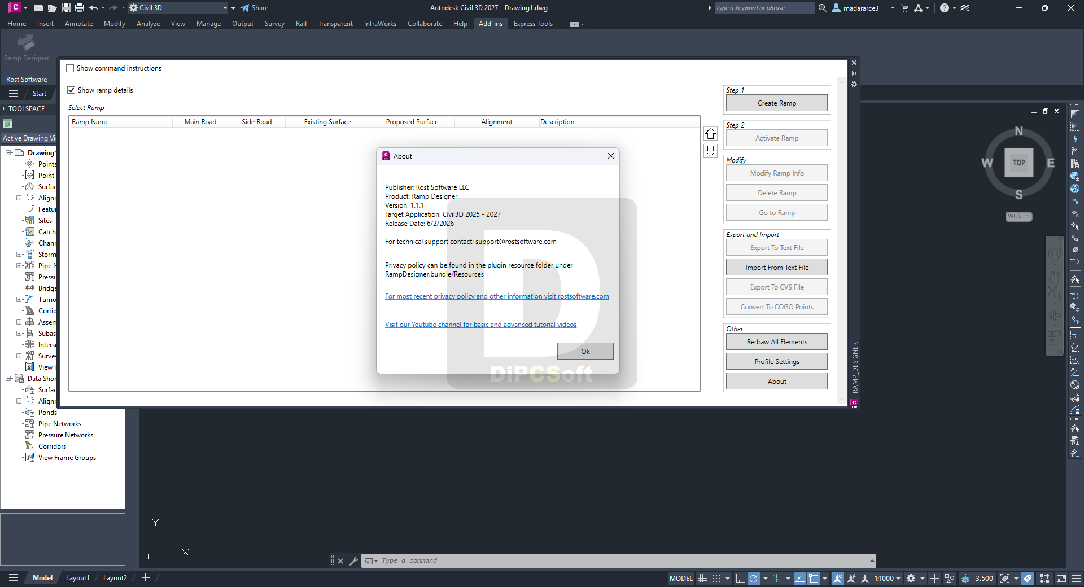Screen dimensions: 1084x587
Task: Click the elevation layers icon beside 3.500
Action: pos(965,578)
